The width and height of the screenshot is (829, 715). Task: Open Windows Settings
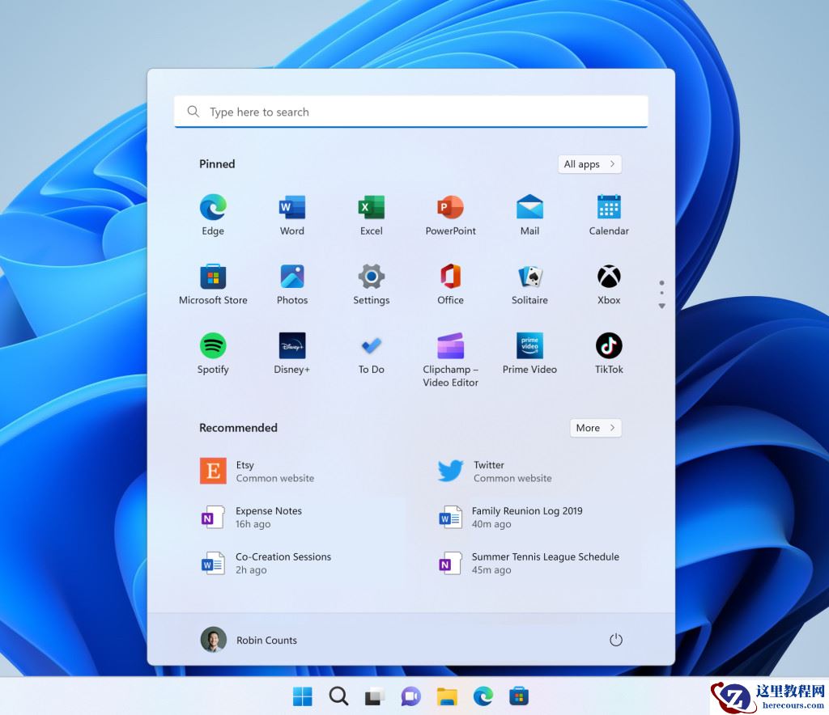coord(371,277)
